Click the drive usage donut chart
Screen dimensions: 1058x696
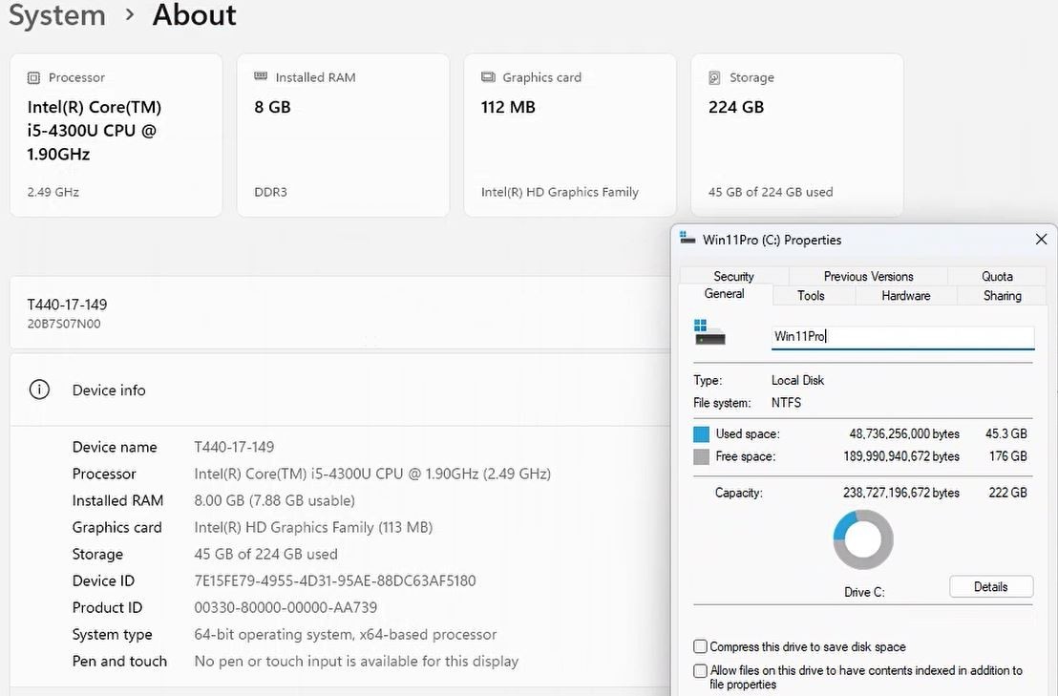(x=863, y=539)
